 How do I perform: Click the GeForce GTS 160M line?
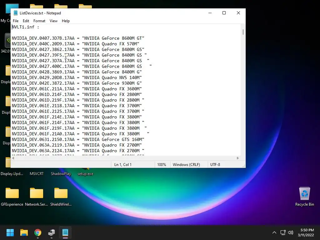[x=78, y=139]
